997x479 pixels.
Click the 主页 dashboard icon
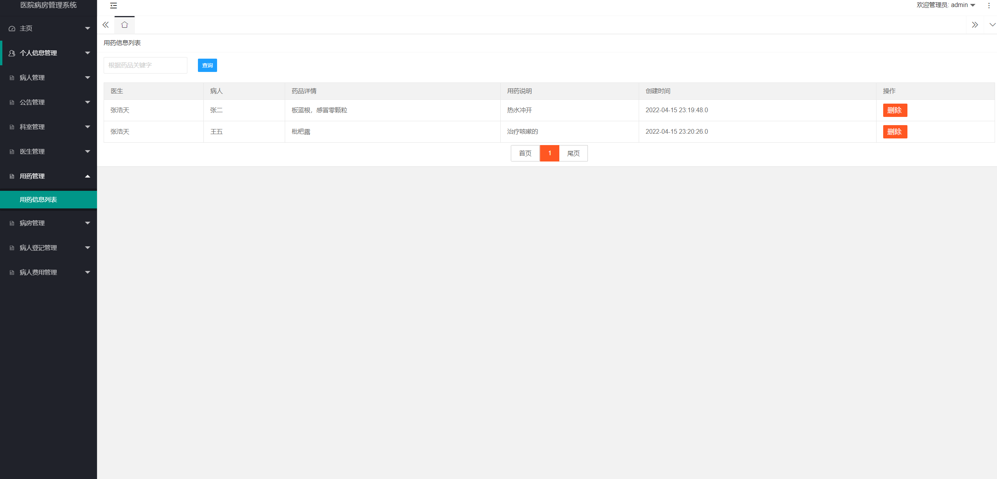[12, 29]
